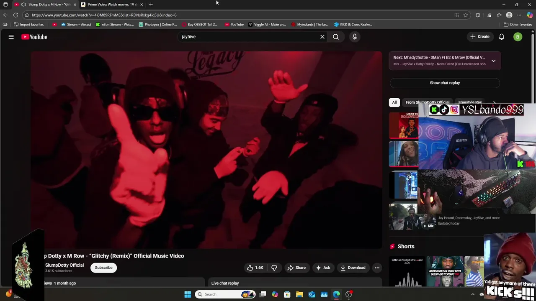Screen dimensions: 536x301
Task: Show chat replay
Action: [x=445, y=83]
